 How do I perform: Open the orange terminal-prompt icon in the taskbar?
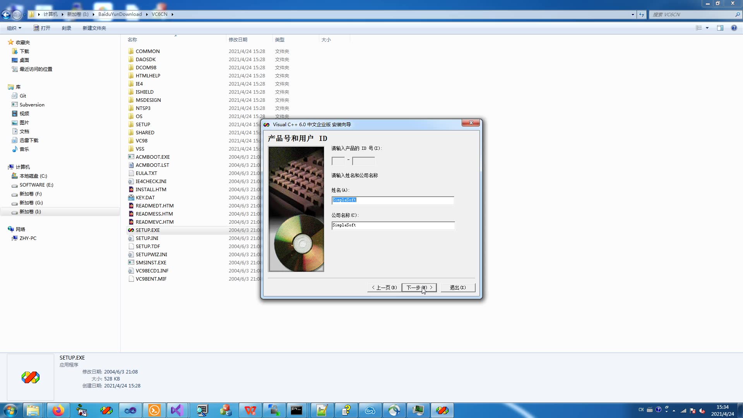tap(154, 410)
